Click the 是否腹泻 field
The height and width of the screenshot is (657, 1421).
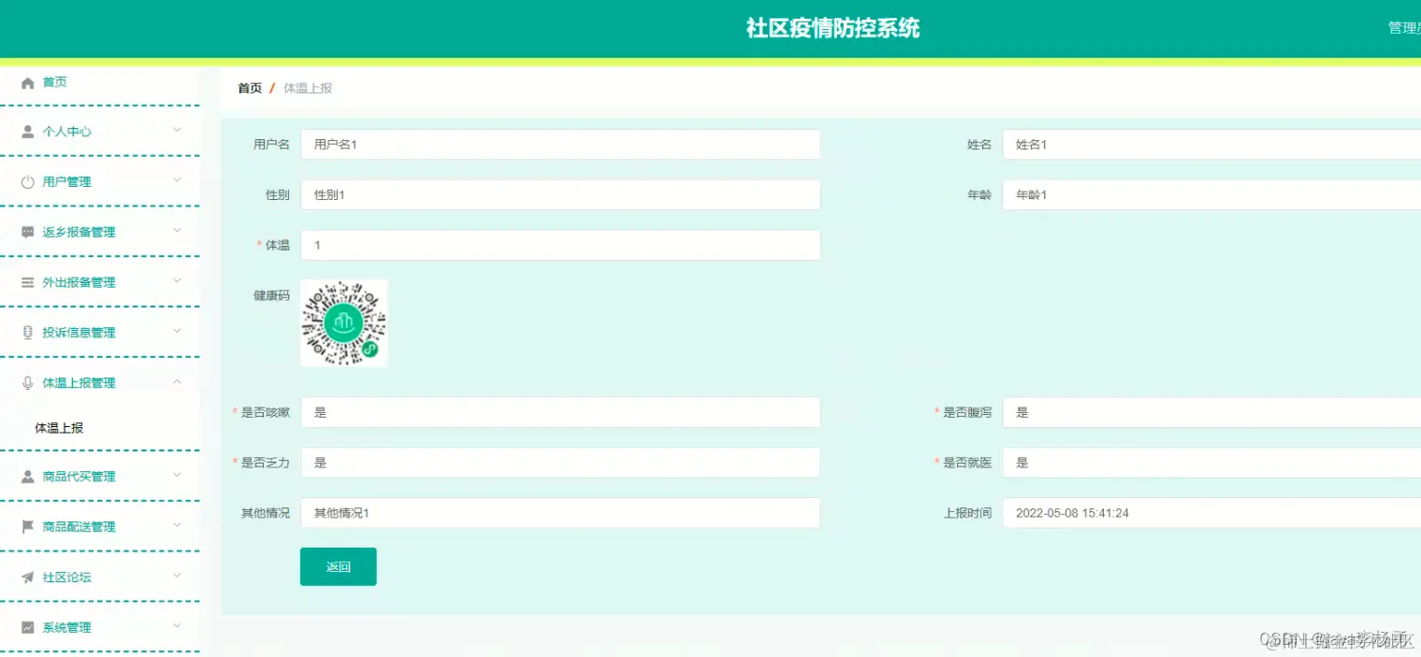click(x=1211, y=412)
